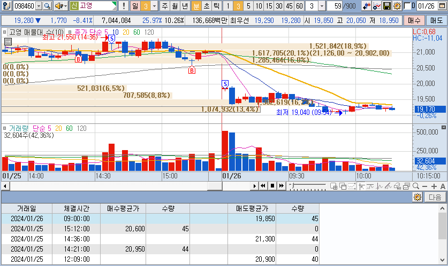The width and height of the screenshot is (448, 266).
Task: Select the 15 minute interval
Action: (x=269, y=6)
